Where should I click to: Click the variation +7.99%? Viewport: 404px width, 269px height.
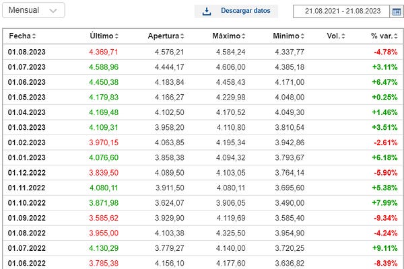point(384,203)
